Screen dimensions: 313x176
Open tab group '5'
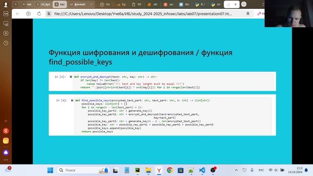click(15, 4)
